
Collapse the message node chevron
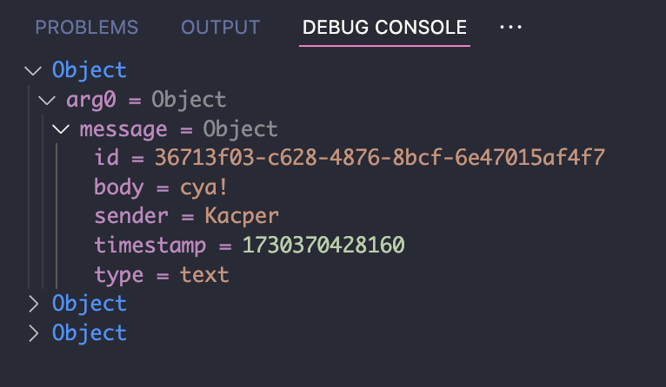click(x=61, y=129)
